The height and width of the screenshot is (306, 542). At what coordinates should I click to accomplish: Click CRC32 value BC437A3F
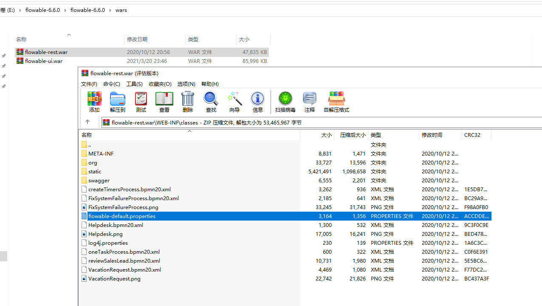coord(477,278)
